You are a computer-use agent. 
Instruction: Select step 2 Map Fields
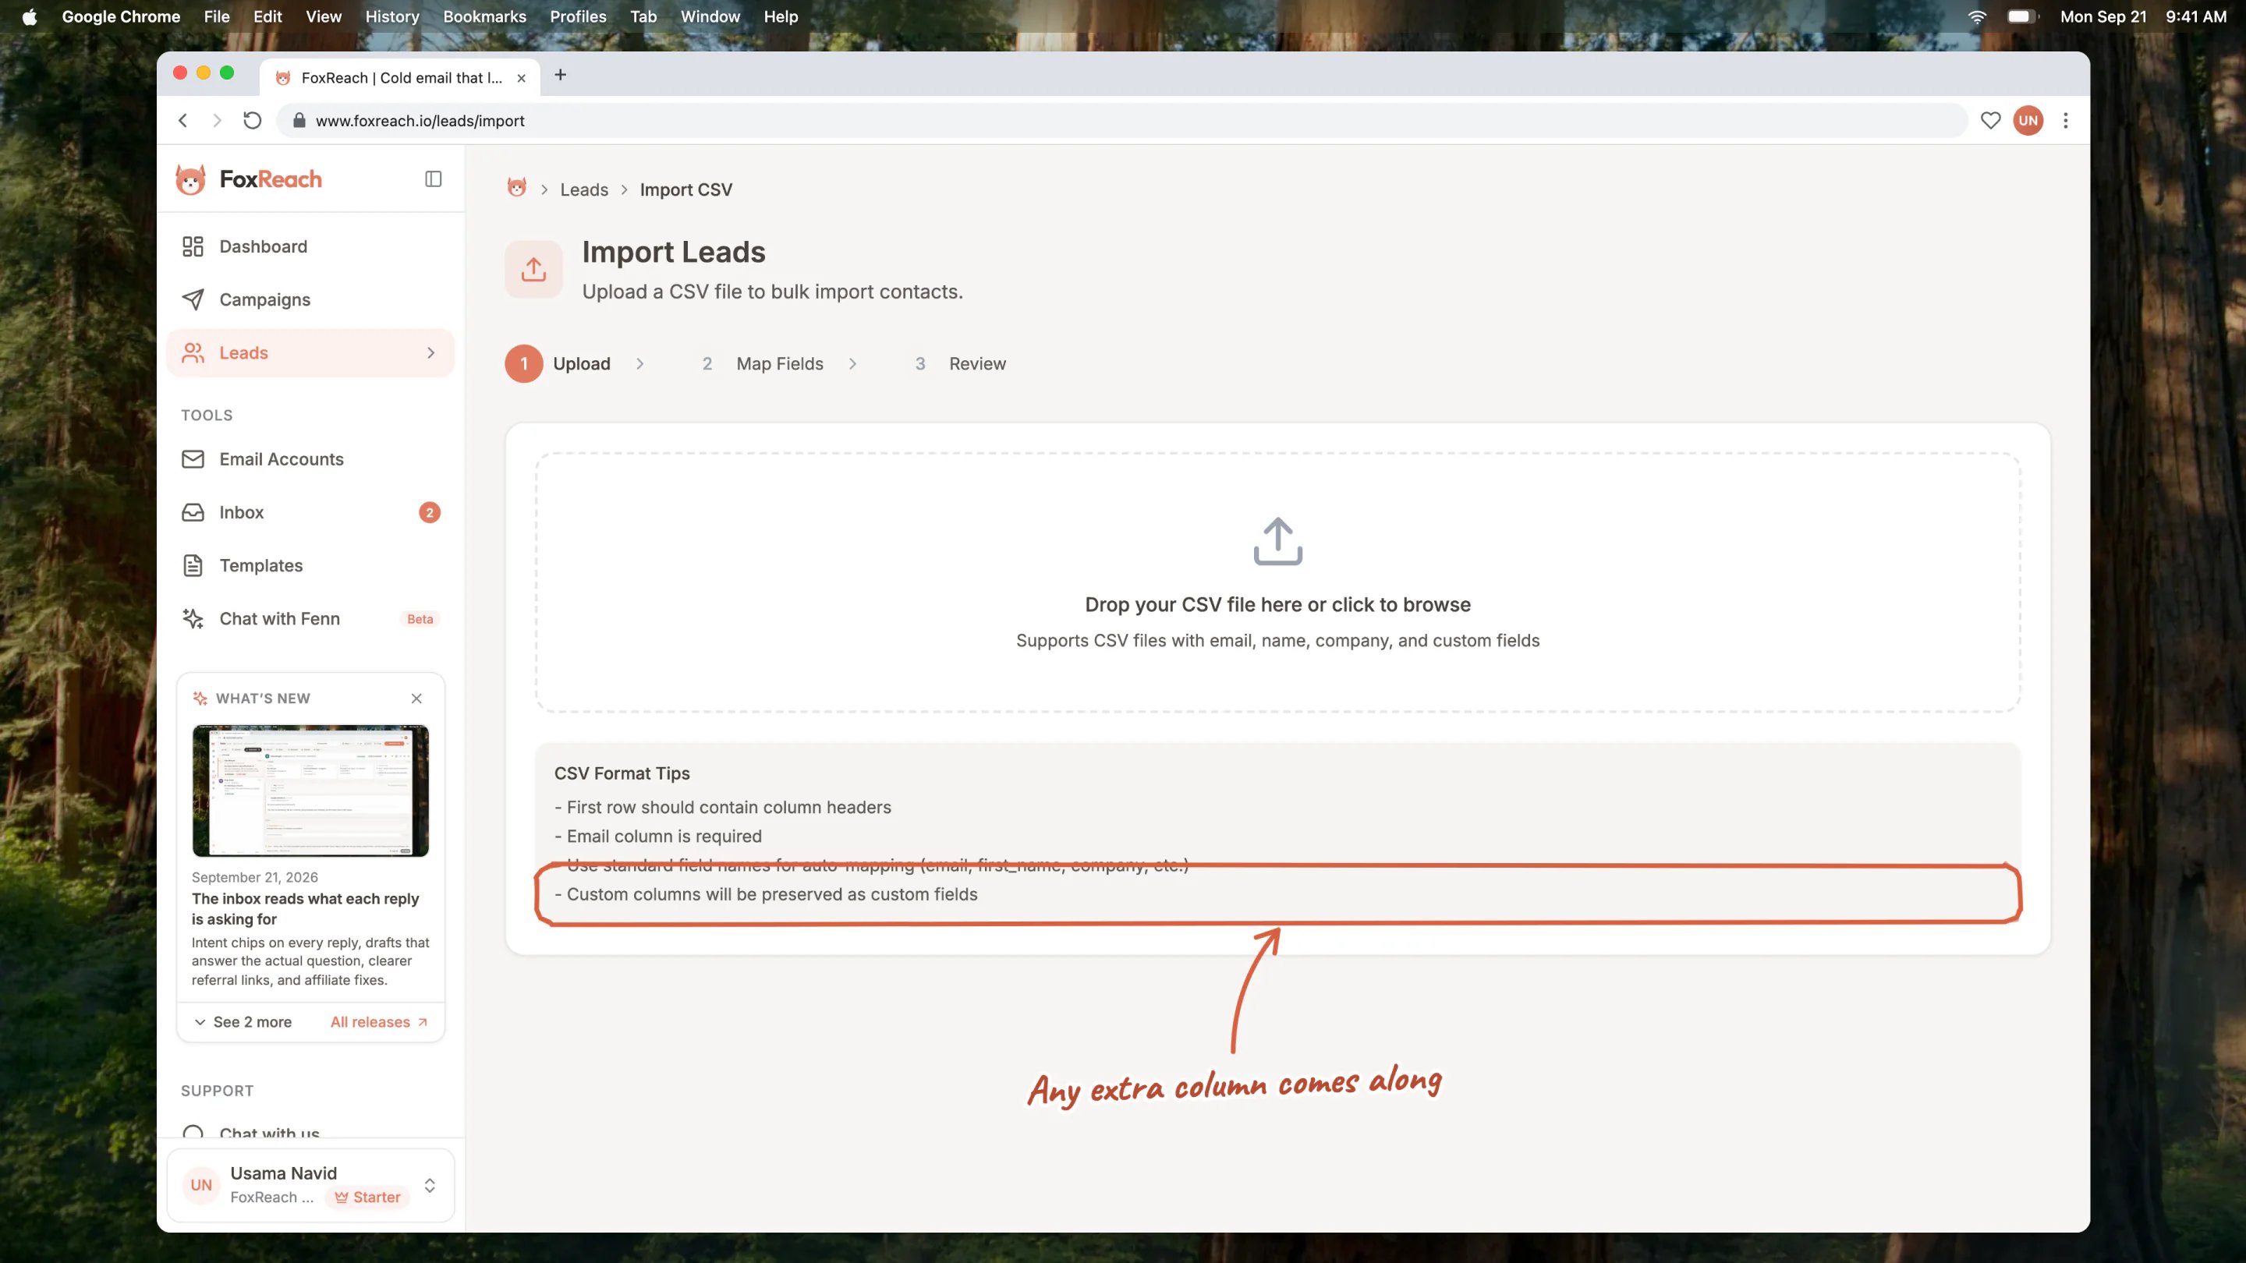[763, 363]
